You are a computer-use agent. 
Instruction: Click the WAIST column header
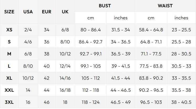click(x=165, y=6)
